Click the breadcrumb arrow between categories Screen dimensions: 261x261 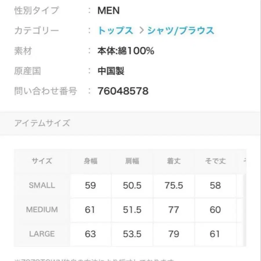coord(141,30)
